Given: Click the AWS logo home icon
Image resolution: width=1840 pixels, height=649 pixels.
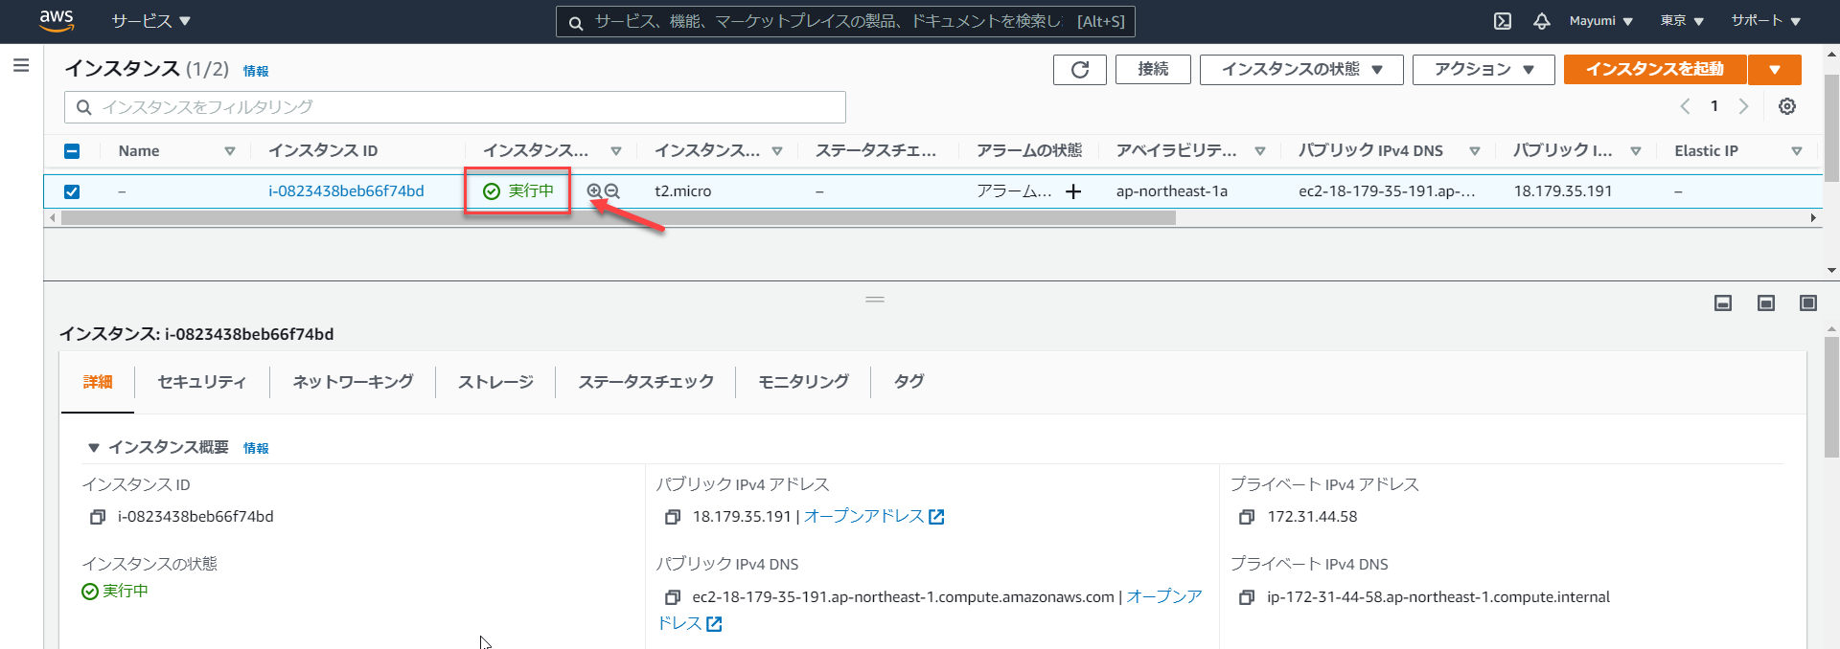Looking at the screenshot, I should (x=57, y=21).
